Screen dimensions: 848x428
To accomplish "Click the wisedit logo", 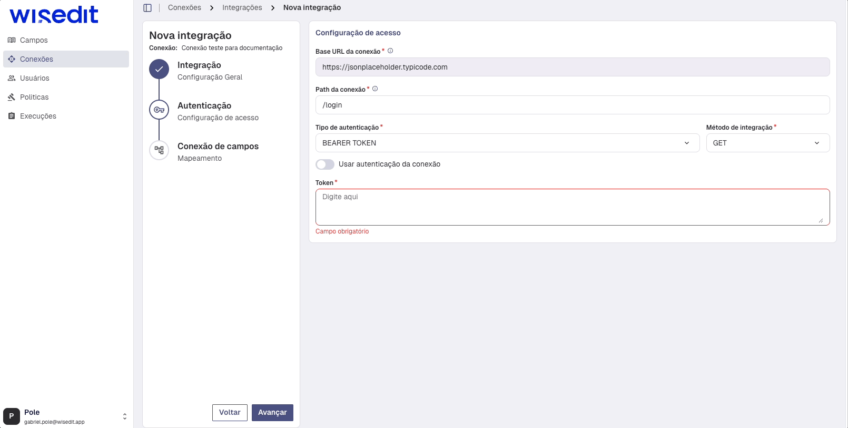I will coord(54,15).
